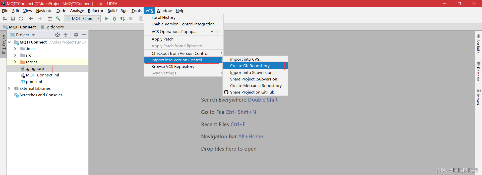Open Checkout from Version Control submenu

[184, 53]
